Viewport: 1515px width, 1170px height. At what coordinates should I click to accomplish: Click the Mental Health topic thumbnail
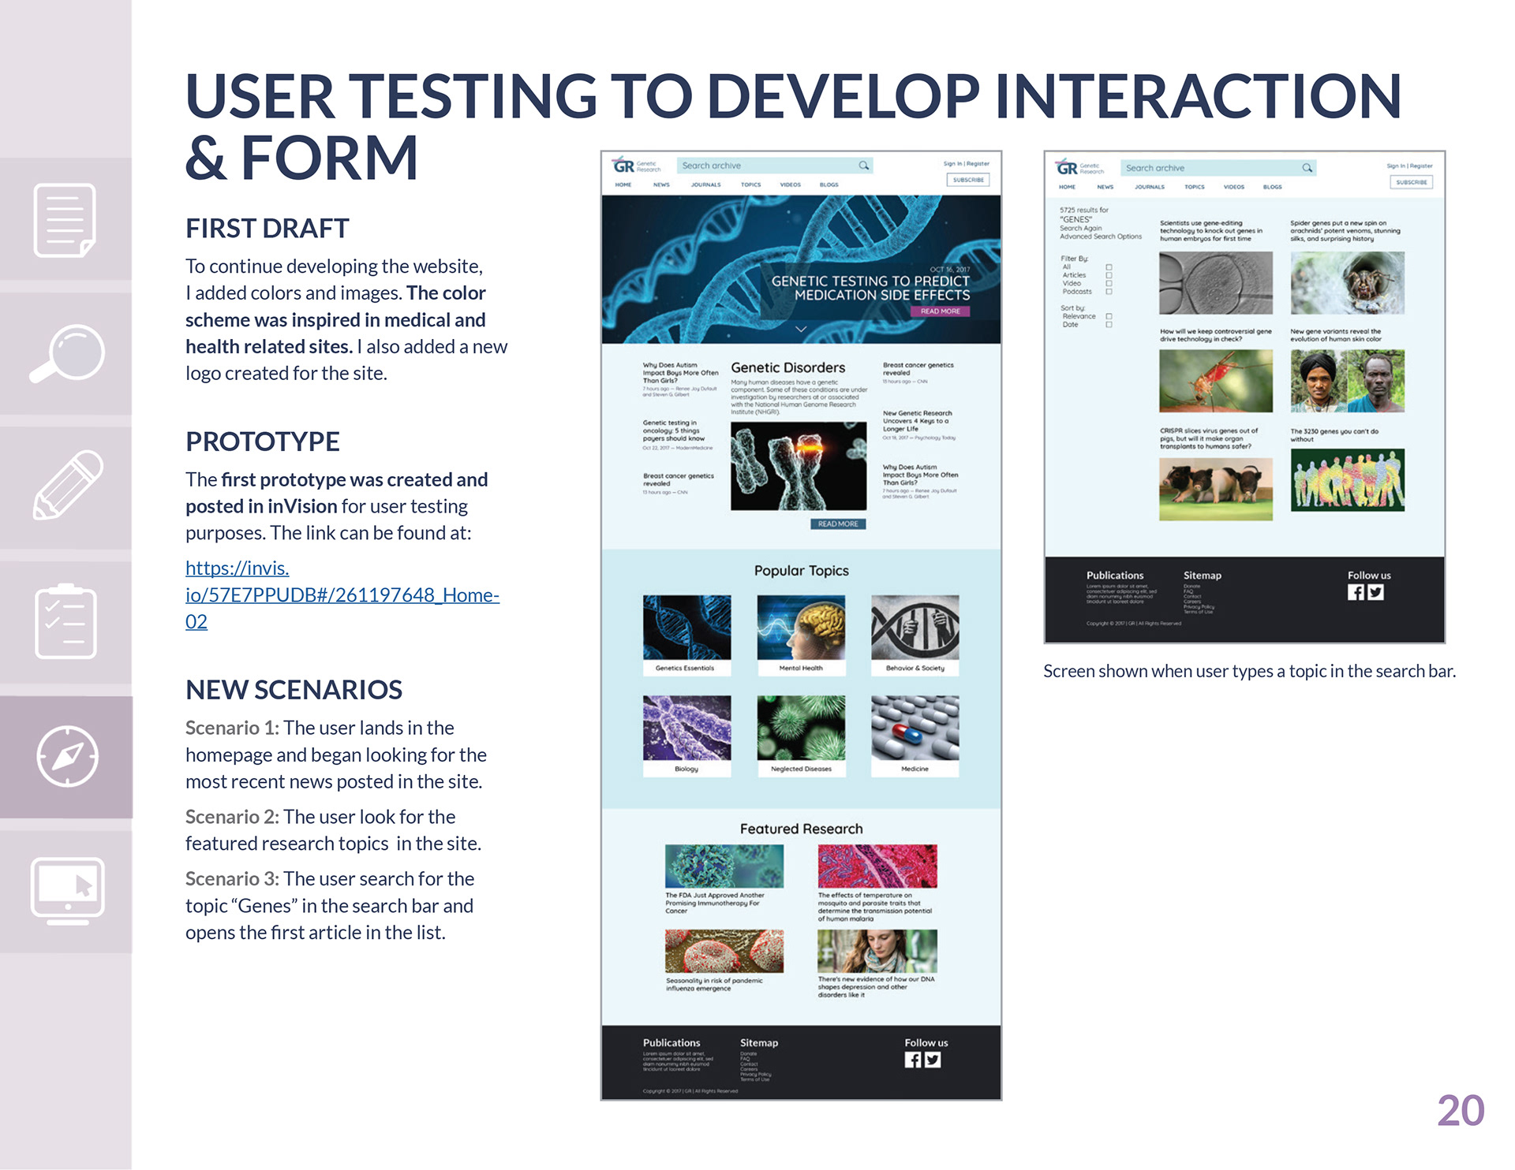(801, 628)
